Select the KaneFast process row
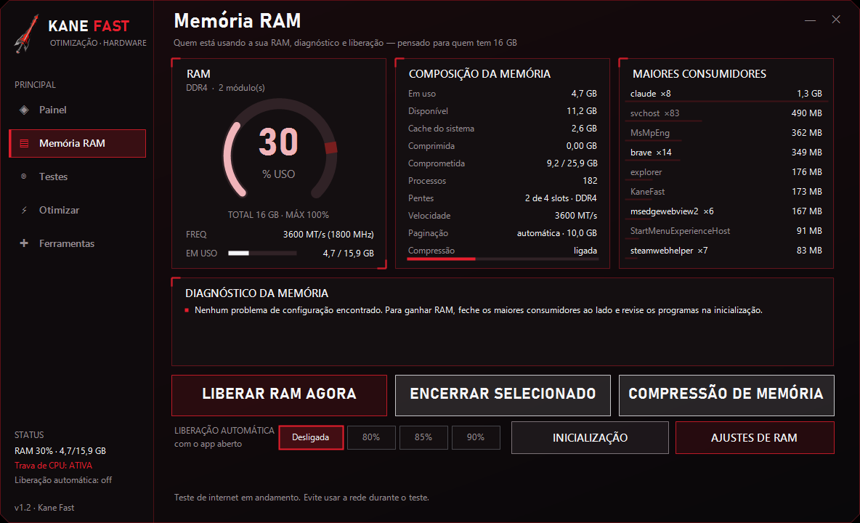Screen dimensions: 860x523 coord(726,192)
